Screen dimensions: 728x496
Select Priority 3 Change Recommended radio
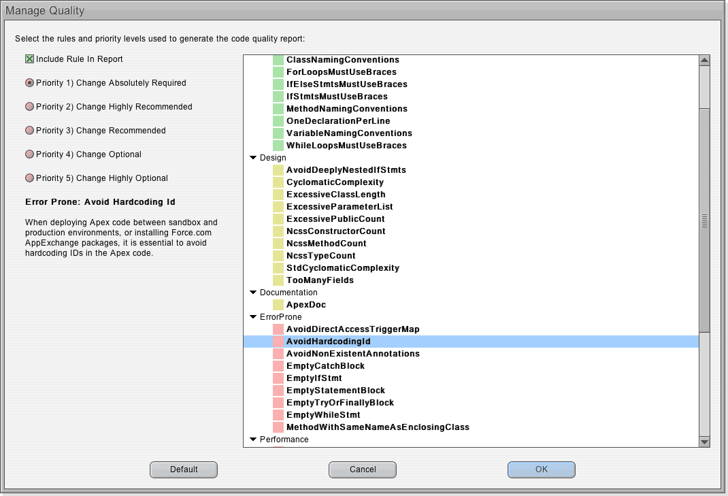coord(29,131)
